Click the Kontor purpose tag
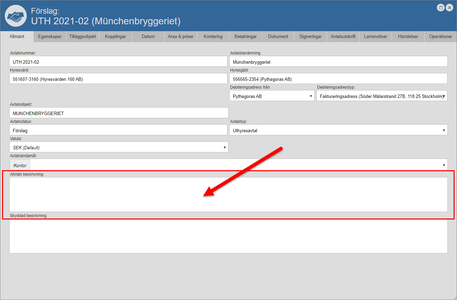 (x=20, y=165)
